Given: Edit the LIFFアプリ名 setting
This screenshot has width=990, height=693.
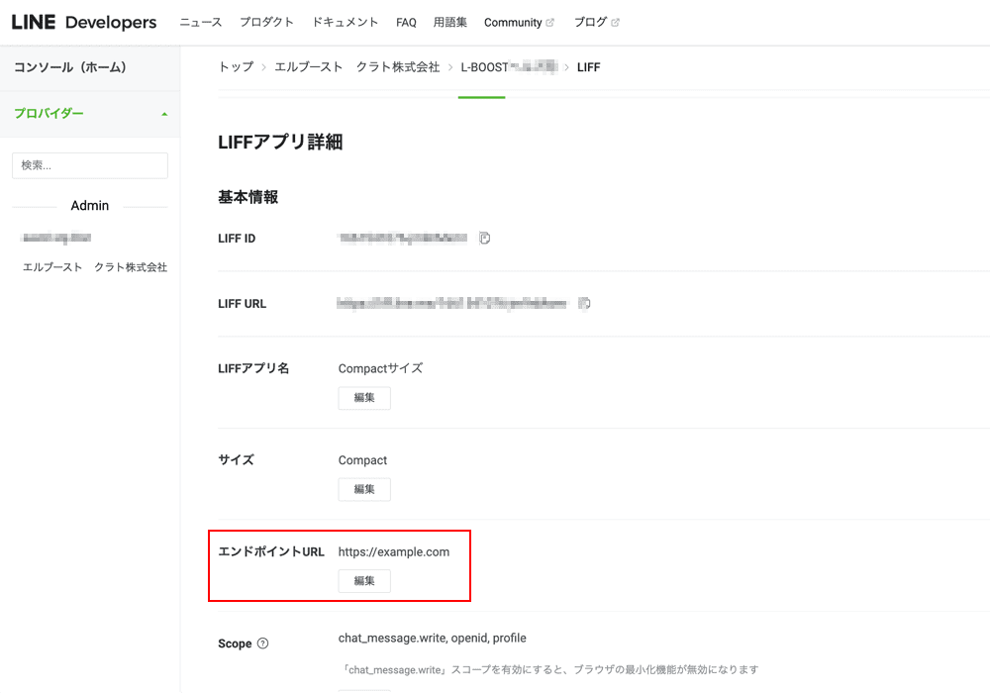Looking at the screenshot, I should pyautogui.click(x=363, y=398).
